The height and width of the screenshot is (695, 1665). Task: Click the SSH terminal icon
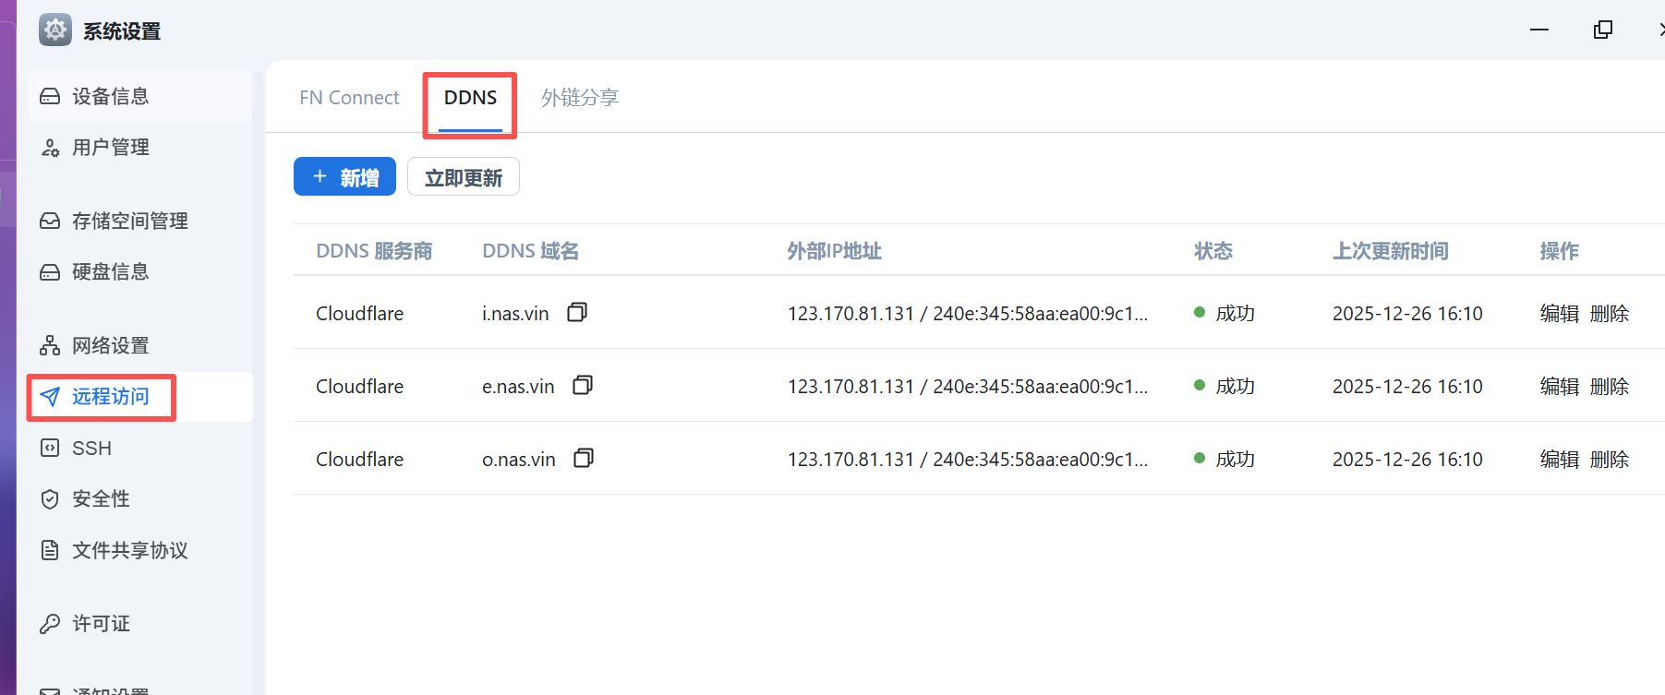50,449
